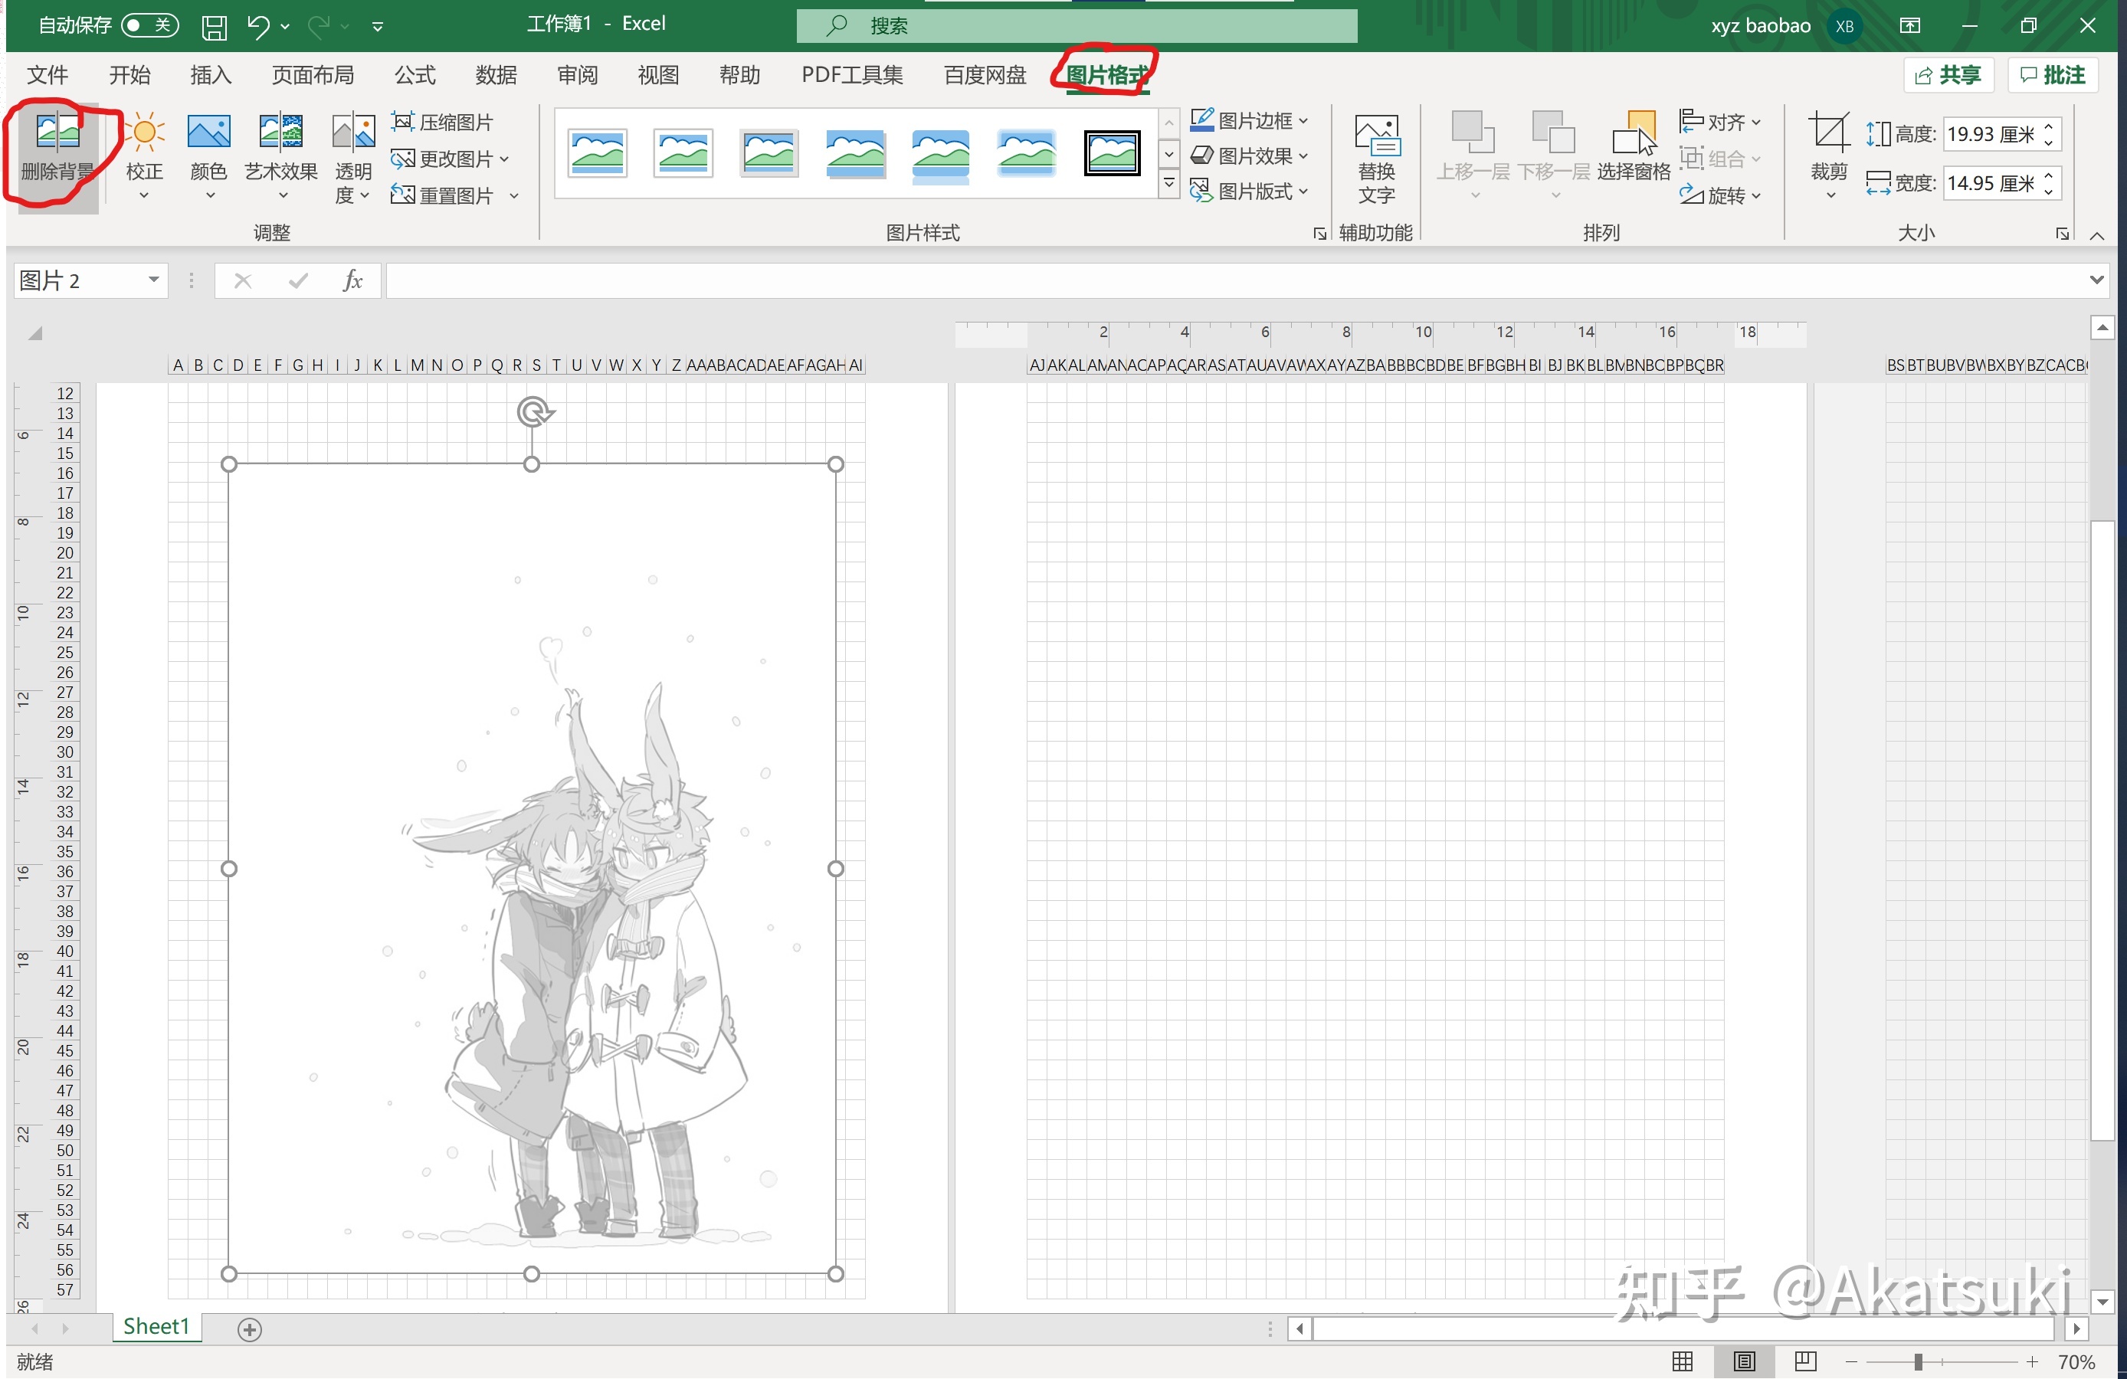Screen dimensions: 2127x1379
Task: Select the 图片效果 (Picture Effects) icon
Action: 1248,153
